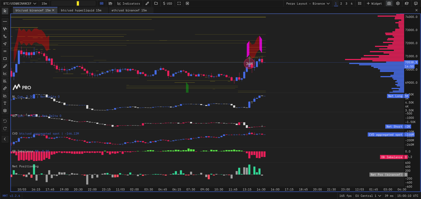
Task: Open the chart type candle icon
Action: point(110,3)
